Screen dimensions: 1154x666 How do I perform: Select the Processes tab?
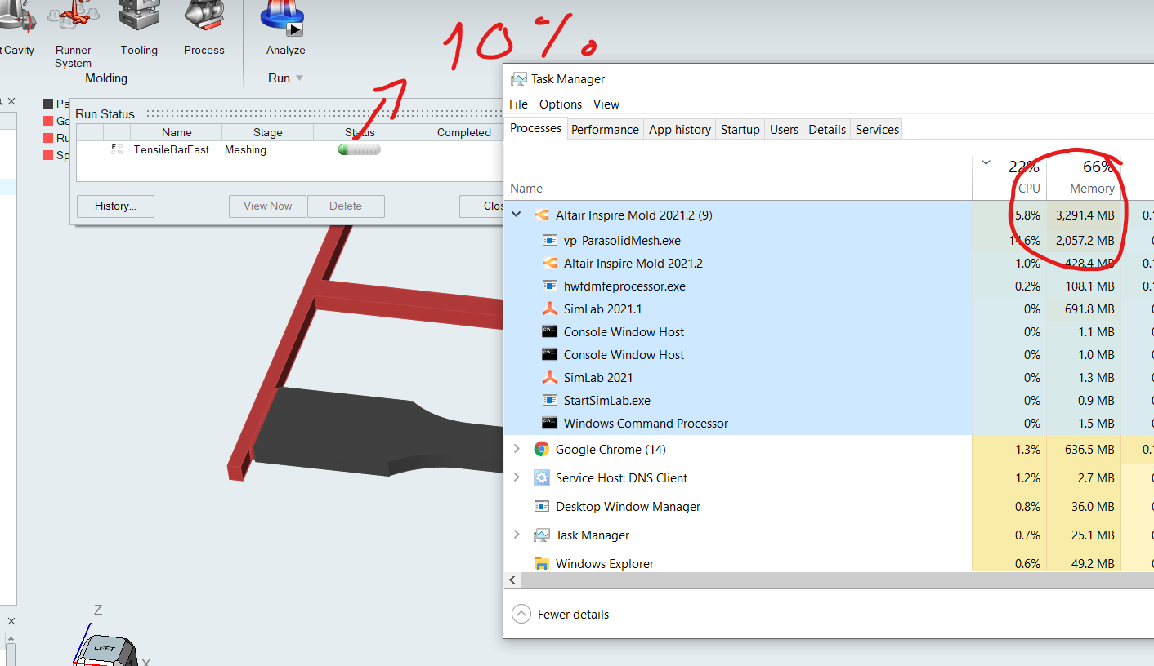pos(536,128)
